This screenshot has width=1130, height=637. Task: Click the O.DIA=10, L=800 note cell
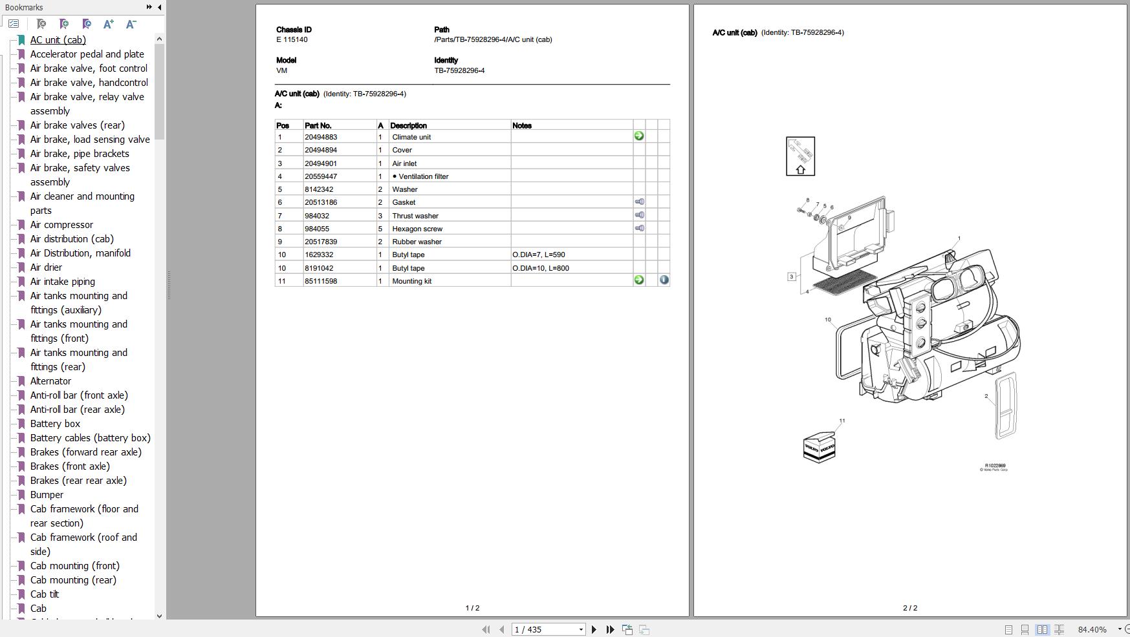[572, 268]
